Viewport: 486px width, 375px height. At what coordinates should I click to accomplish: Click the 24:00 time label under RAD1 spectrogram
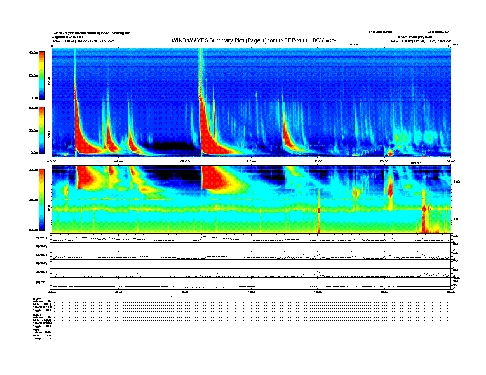click(x=450, y=161)
